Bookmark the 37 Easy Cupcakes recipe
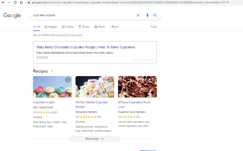 pos(153,80)
